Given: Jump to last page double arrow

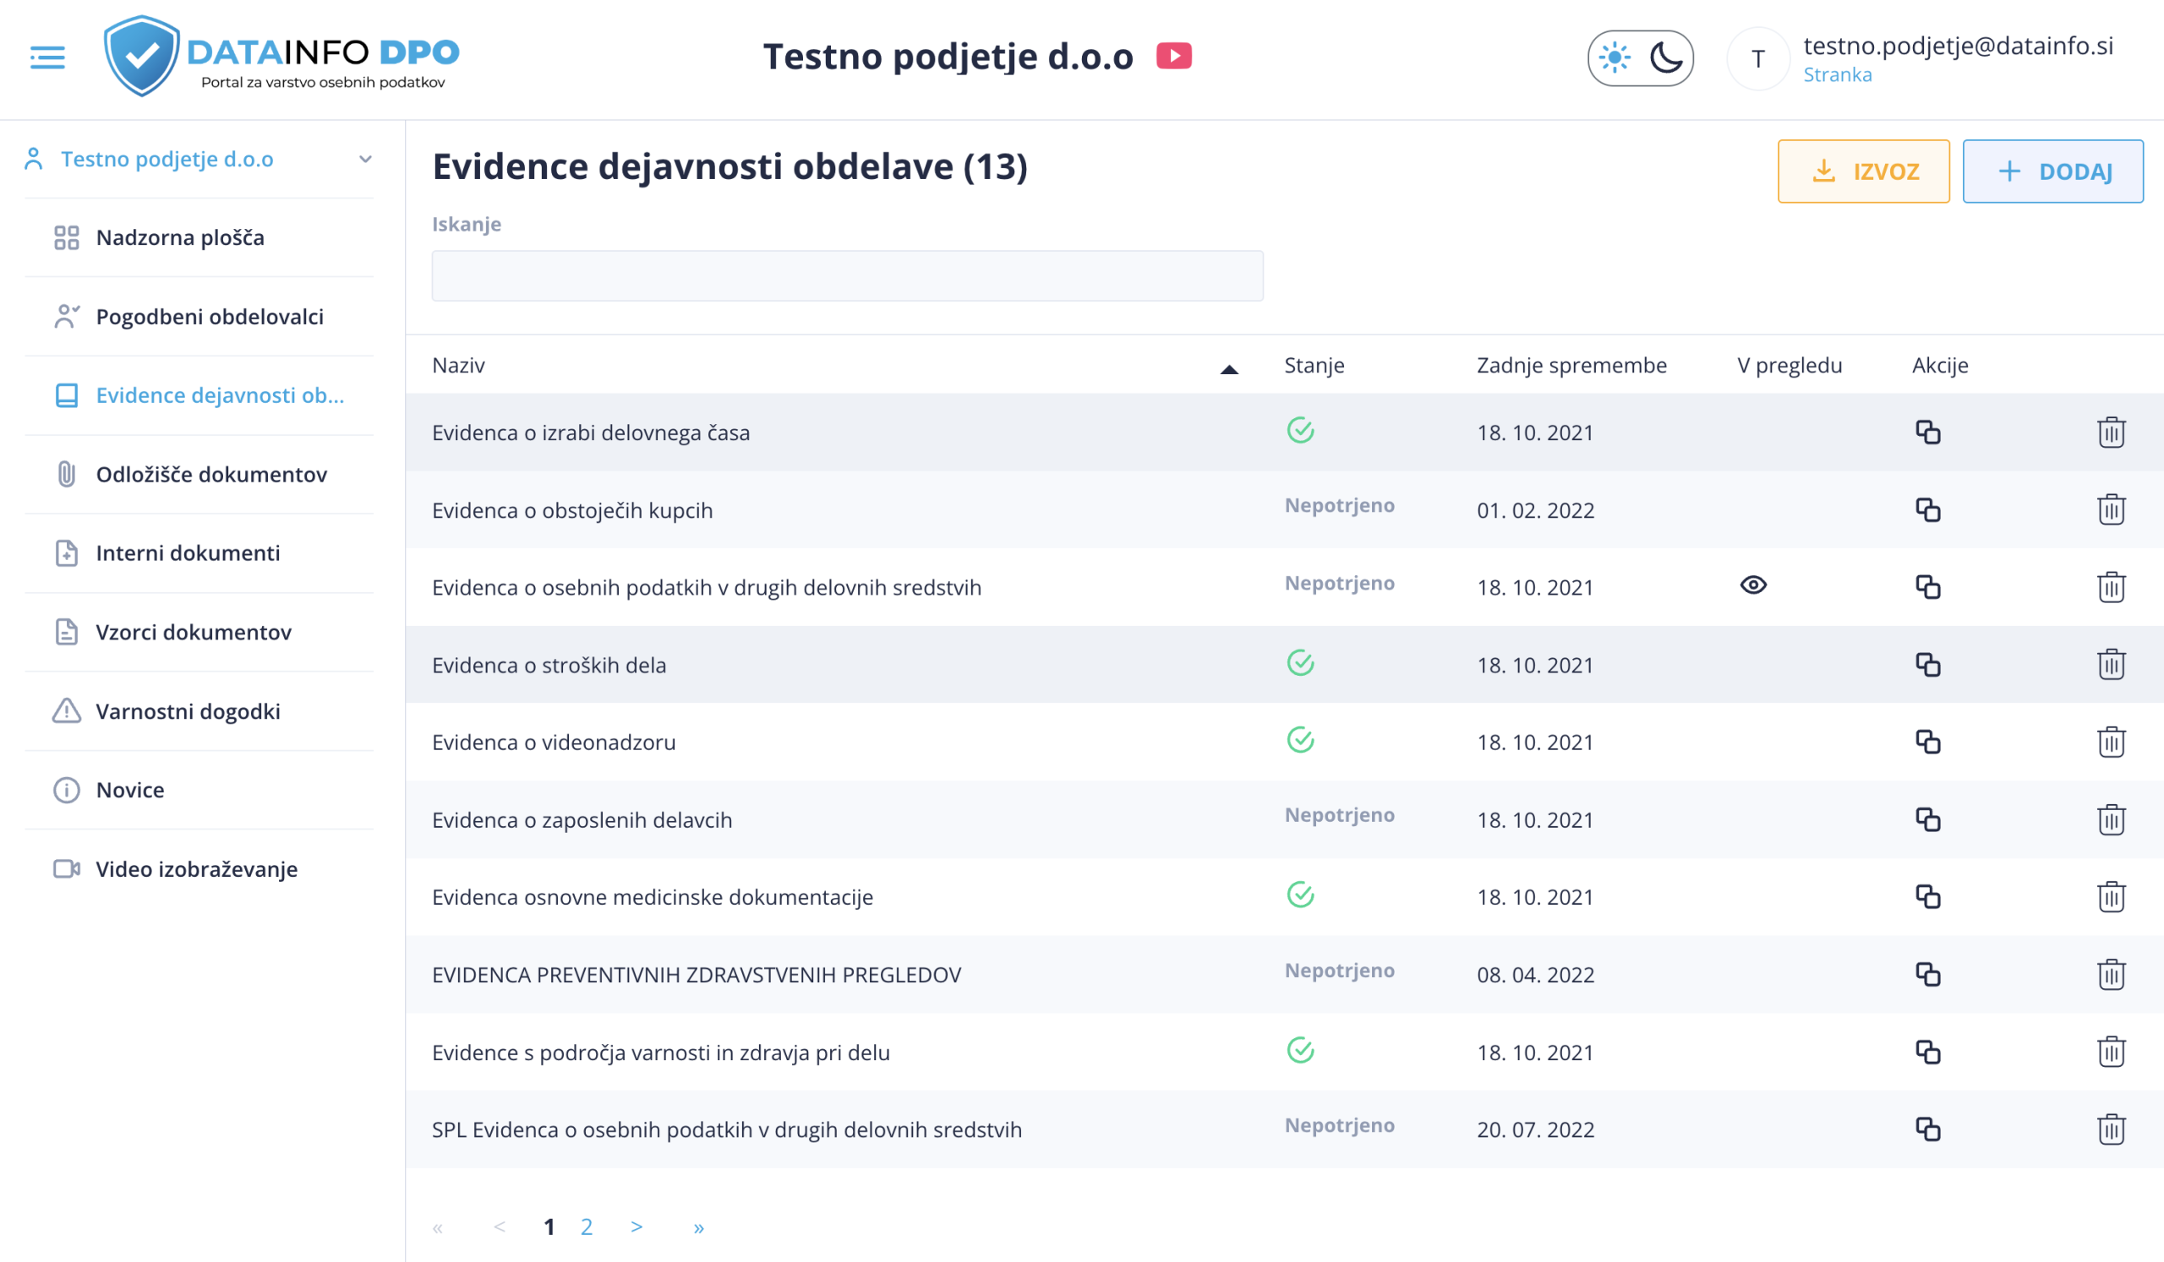Looking at the screenshot, I should 698,1227.
